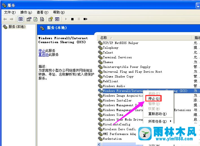Click the gear icon beside Themes
The height and width of the screenshot is (146, 200).
click(100, 62)
